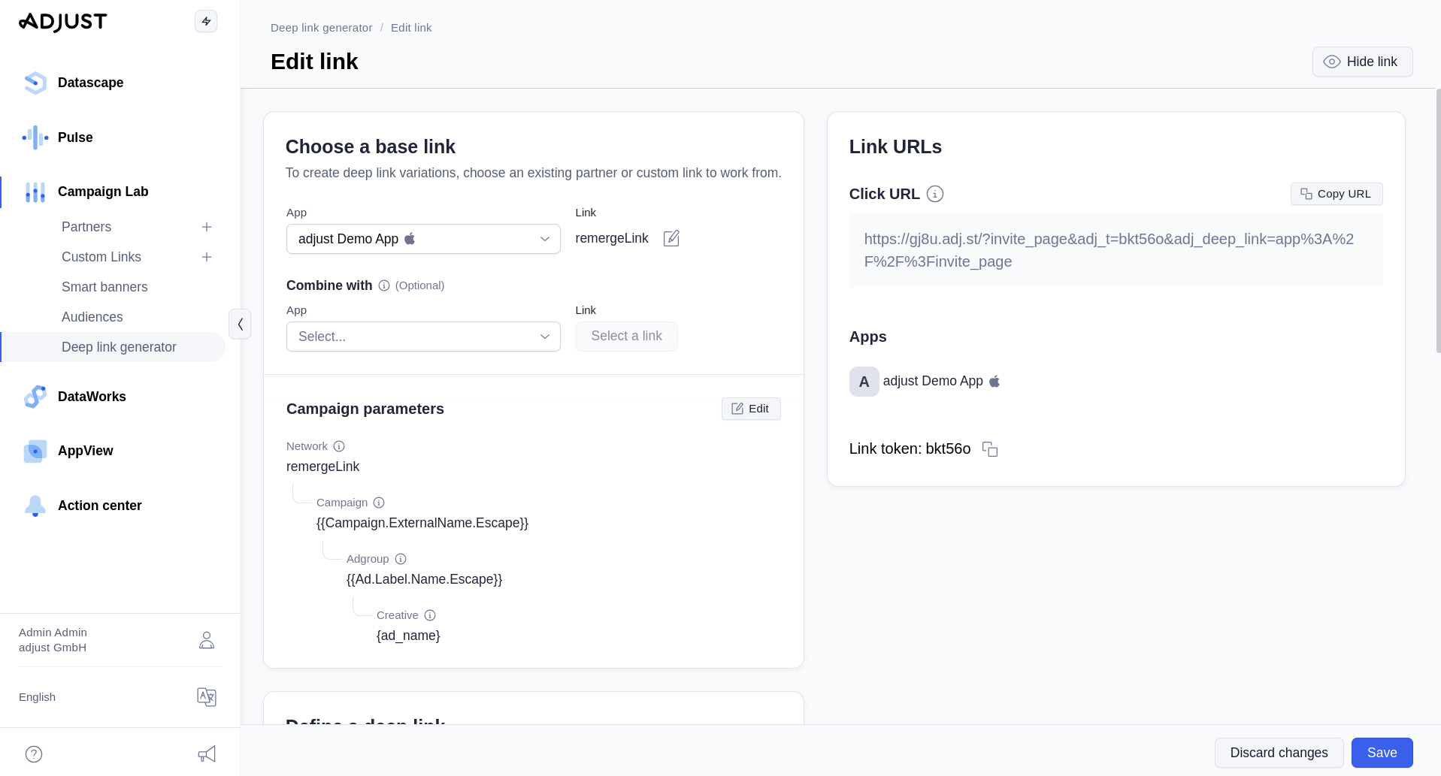Save the link changes
1441x776 pixels.
point(1382,753)
